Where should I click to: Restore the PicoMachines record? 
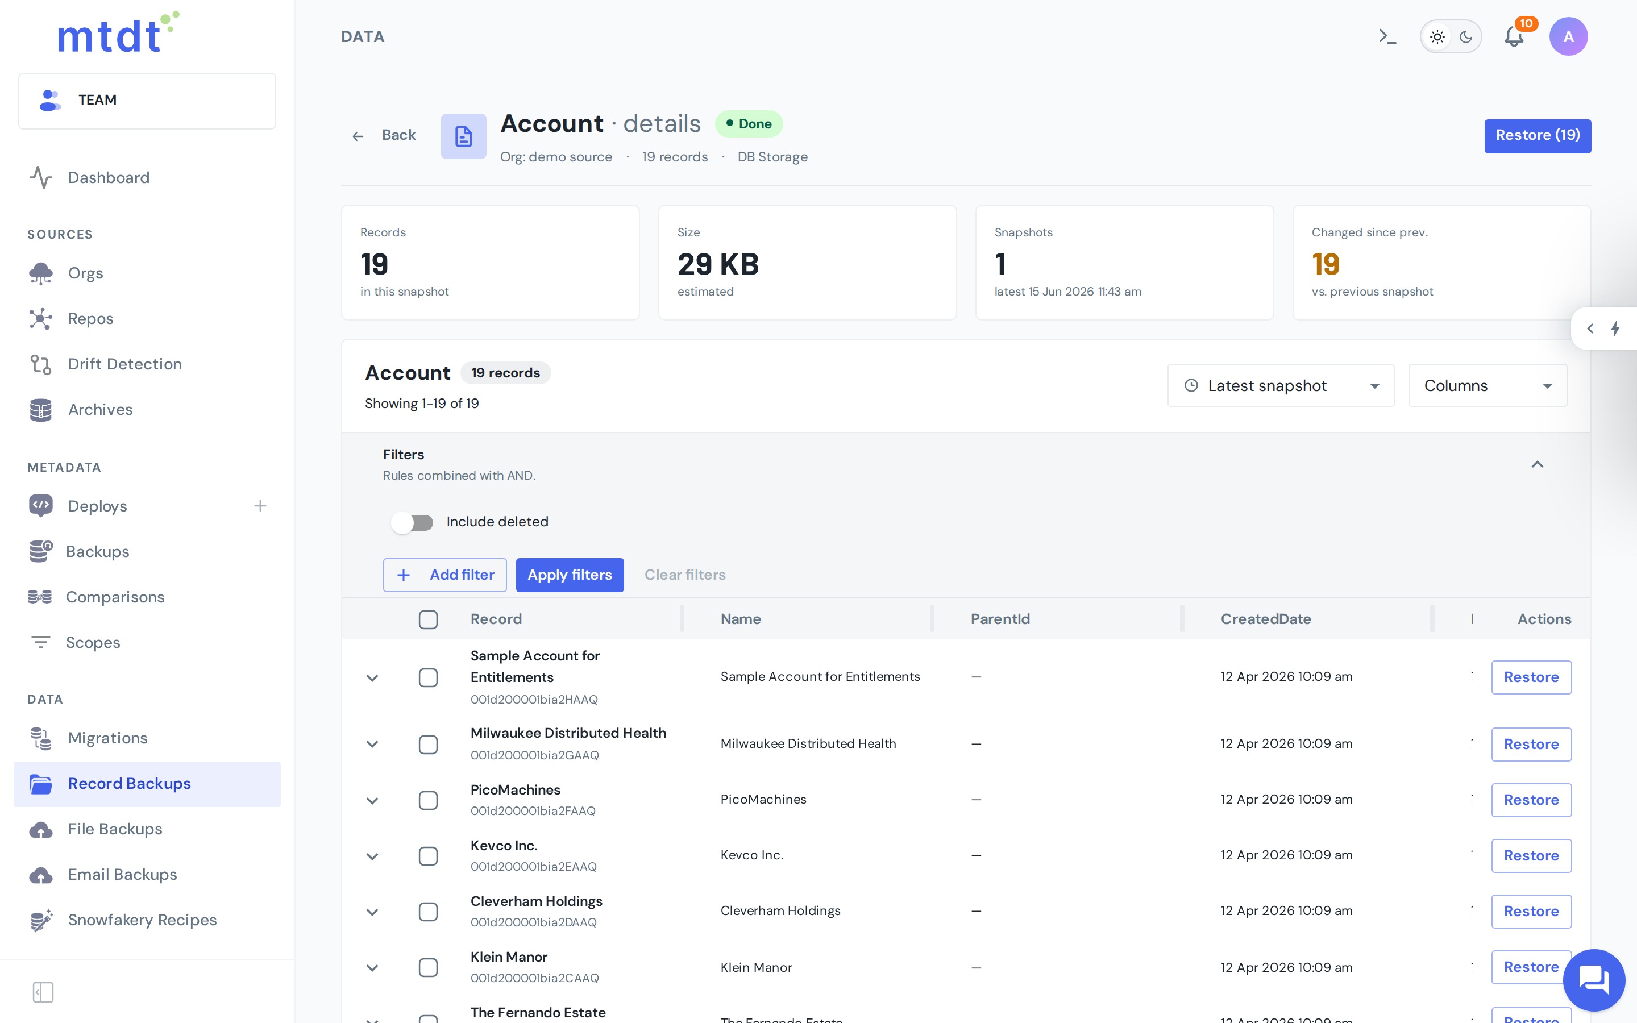click(1531, 800)
